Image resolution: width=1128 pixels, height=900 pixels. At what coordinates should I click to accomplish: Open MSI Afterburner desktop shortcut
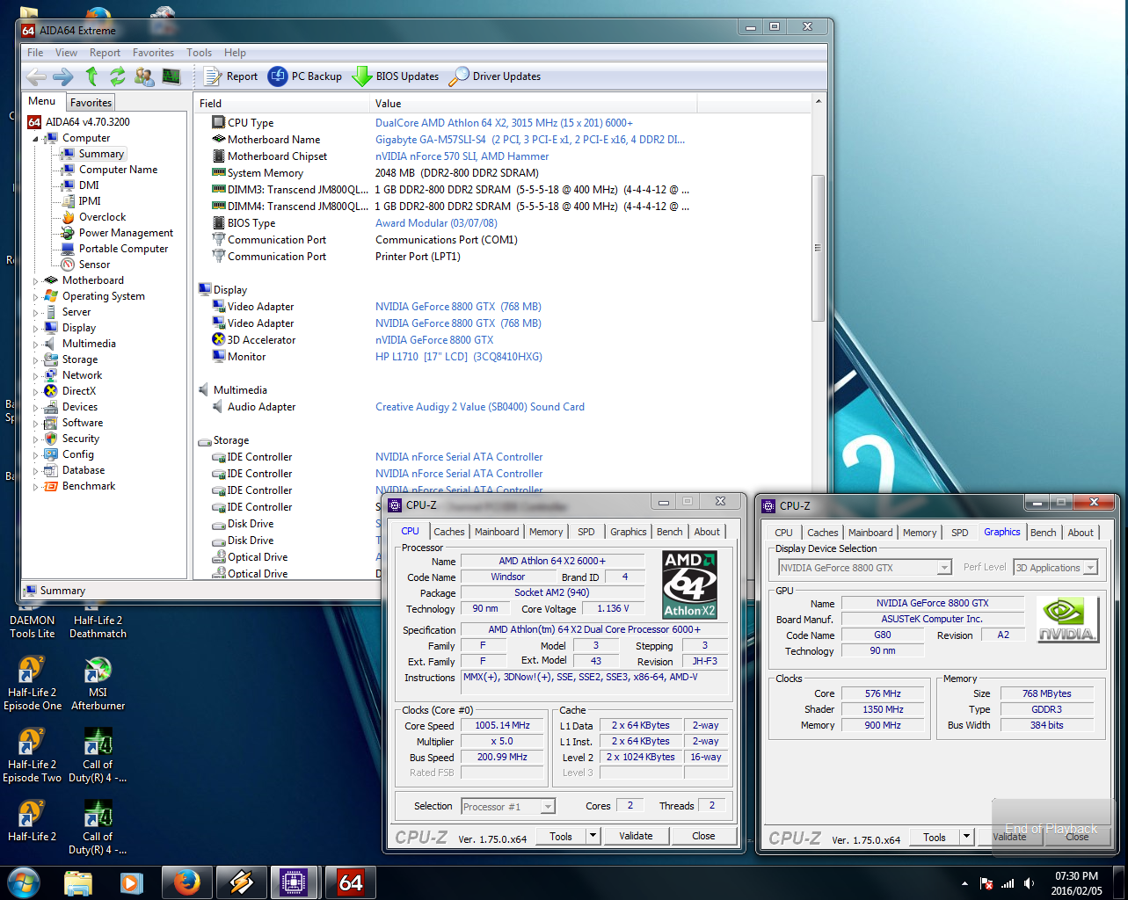(x=98, y=684)
